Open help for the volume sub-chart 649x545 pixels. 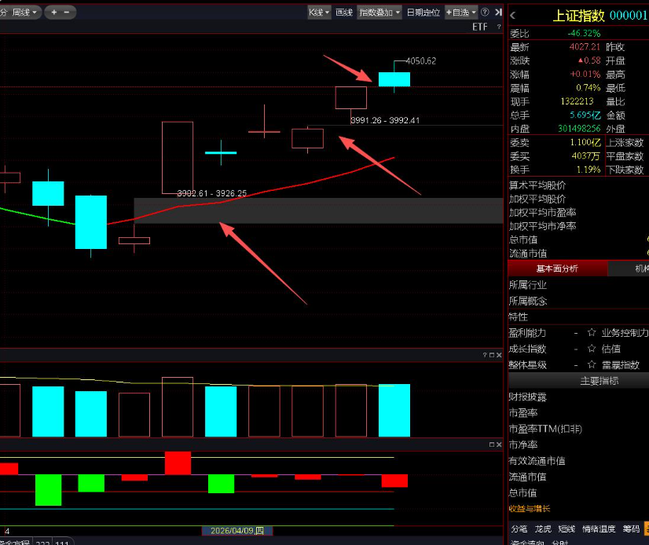tap(484, 356)
